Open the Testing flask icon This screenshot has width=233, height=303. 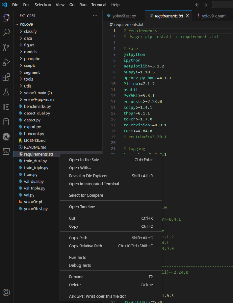[x=6, y=92]
